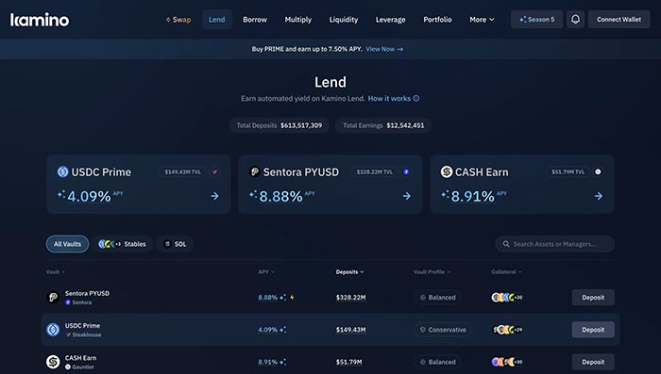Click the Gauntlet badge on CASH Earn card
Screen dimensions: 661x374
click(x=598, y=171)
